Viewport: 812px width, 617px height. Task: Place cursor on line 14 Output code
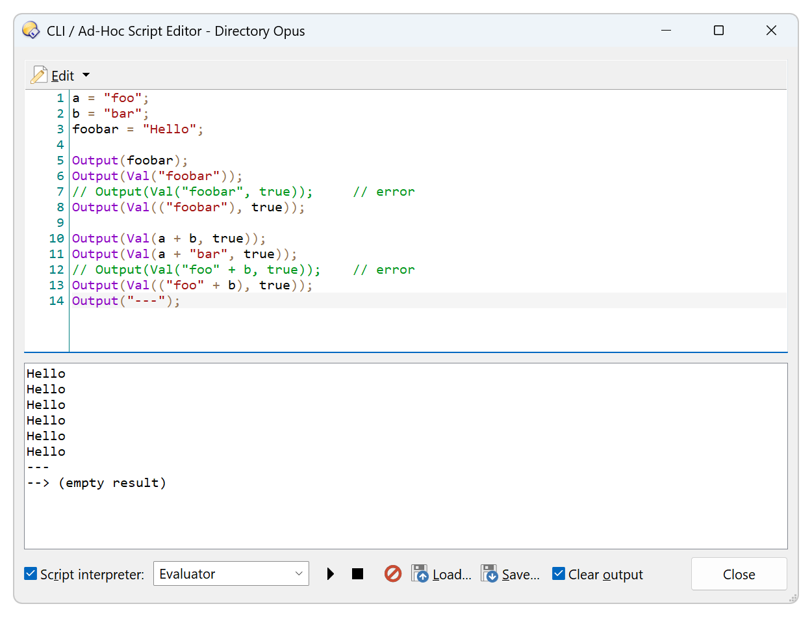point(126,301)
